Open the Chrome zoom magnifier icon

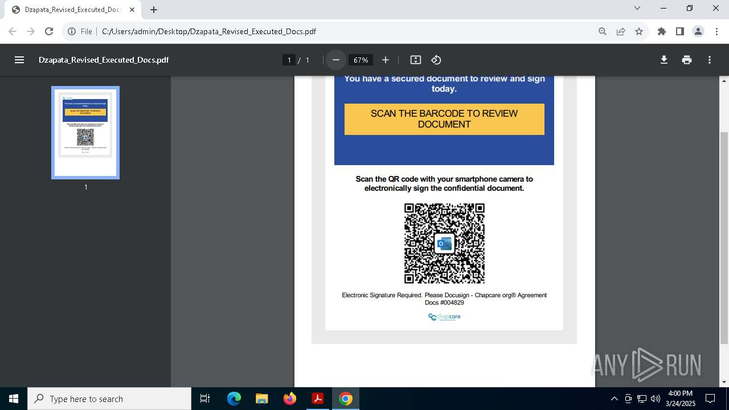(x=603, y=31)
